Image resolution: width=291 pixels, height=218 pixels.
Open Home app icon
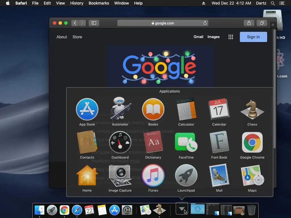[x=87, y=175]
